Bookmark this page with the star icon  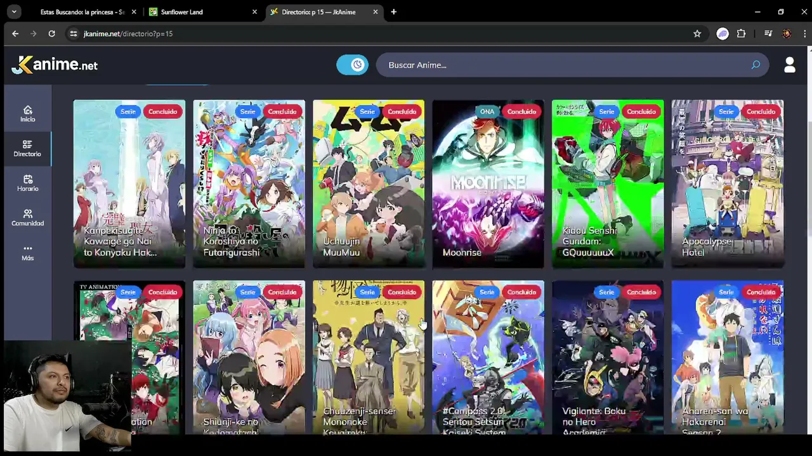click(x=697, y=34)
